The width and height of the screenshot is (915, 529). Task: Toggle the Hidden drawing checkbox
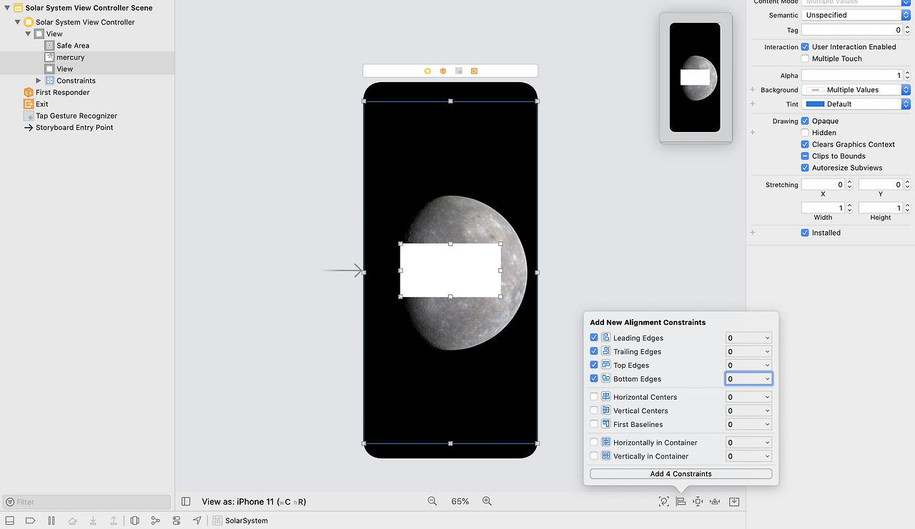(x=805, y=133)
